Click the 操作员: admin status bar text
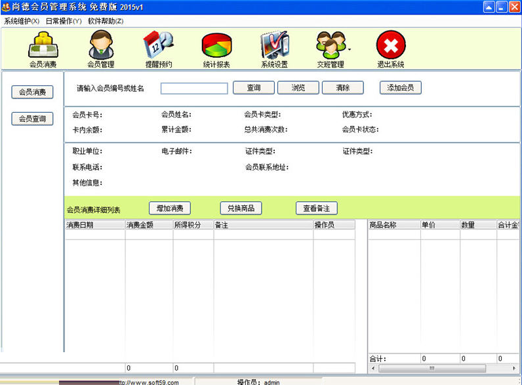Image resolution: width=522 pixels, height=385 pixels. pos(258,382)
